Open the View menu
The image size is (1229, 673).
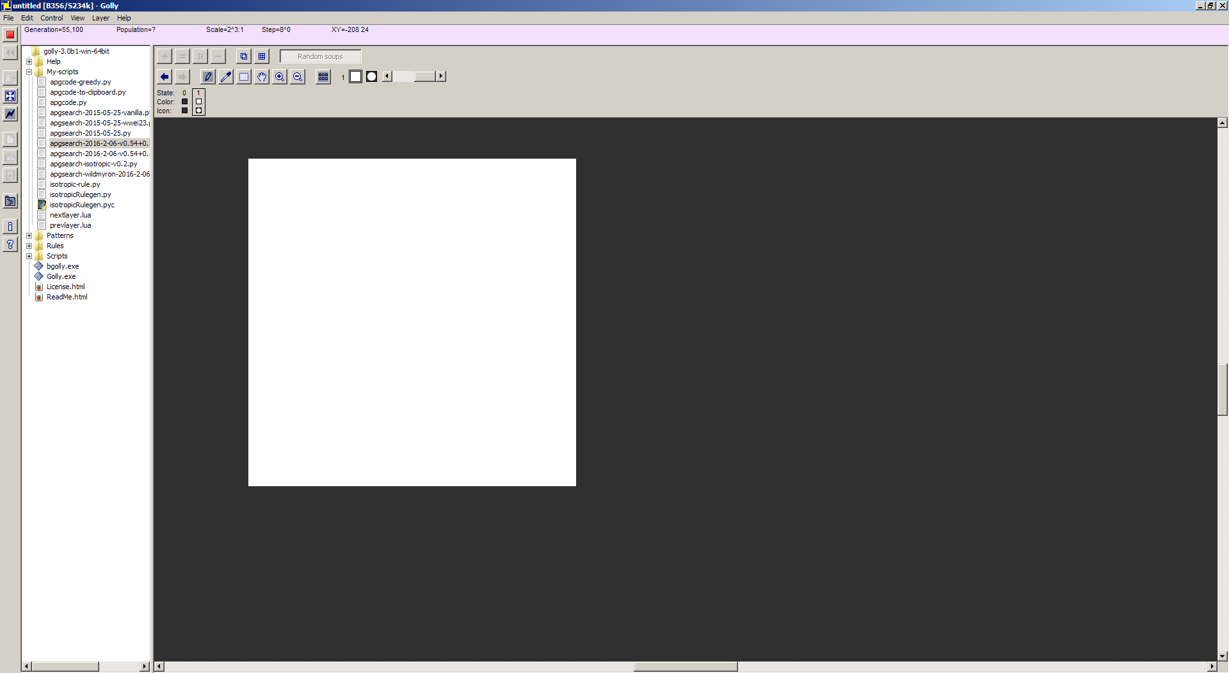[x=77, y=18]
